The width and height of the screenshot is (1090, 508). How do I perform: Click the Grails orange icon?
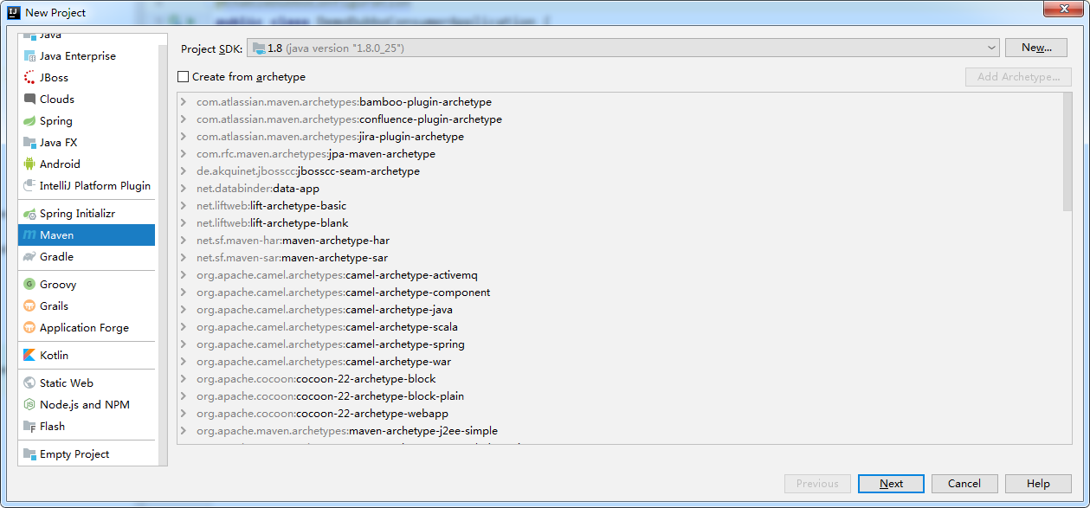[30, 306]
